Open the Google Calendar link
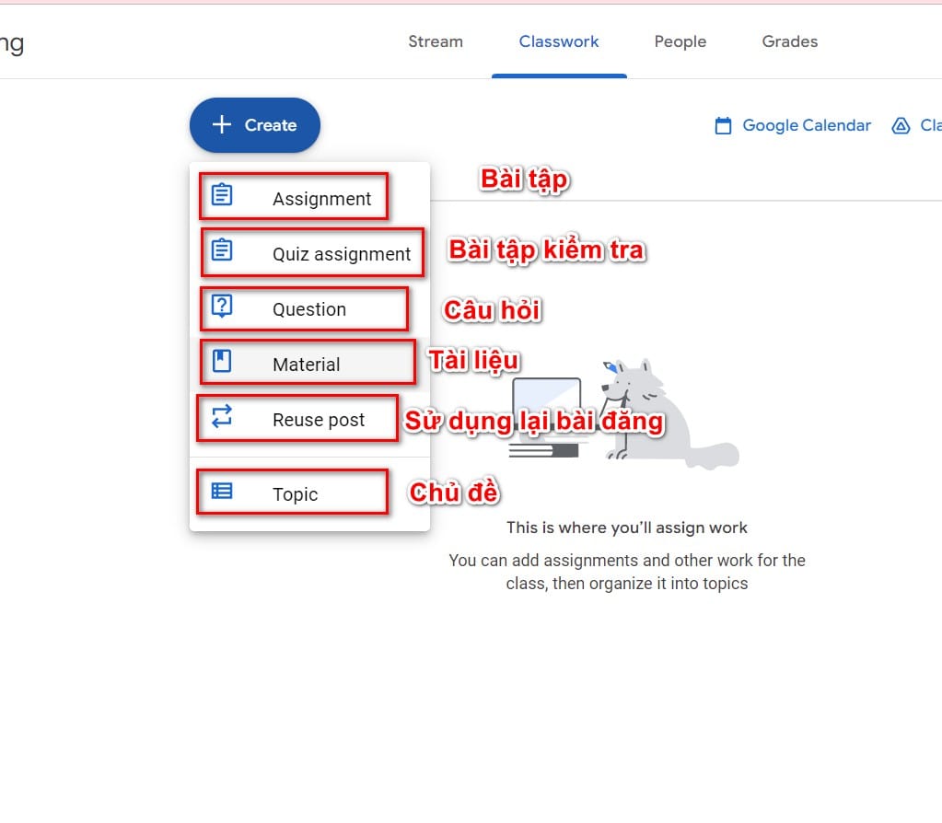 coord(806,126)
